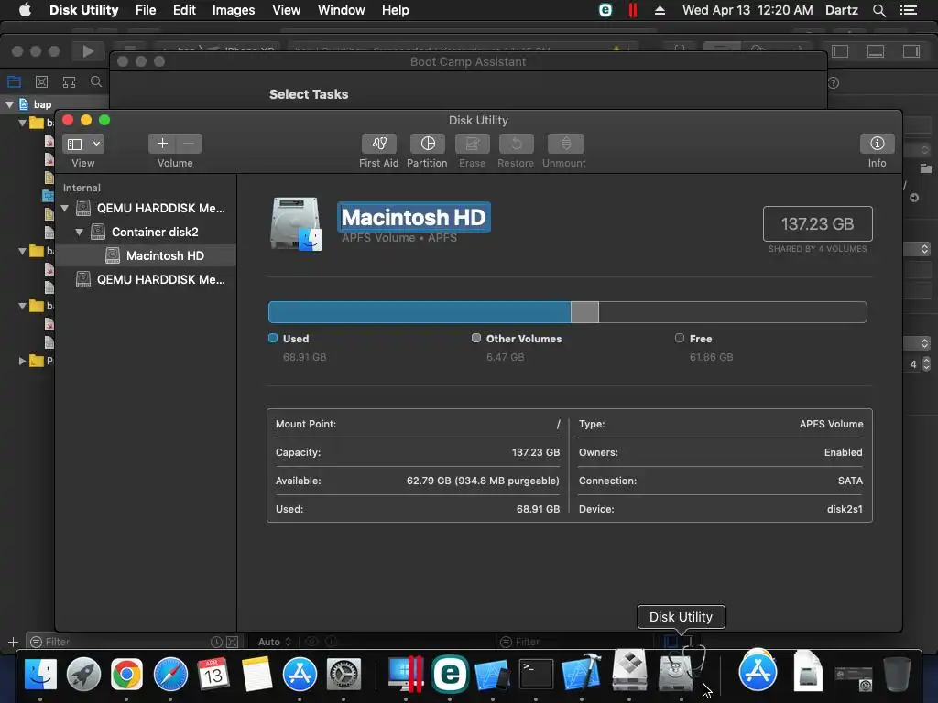Open the Images menu

[x=234, y=10]
